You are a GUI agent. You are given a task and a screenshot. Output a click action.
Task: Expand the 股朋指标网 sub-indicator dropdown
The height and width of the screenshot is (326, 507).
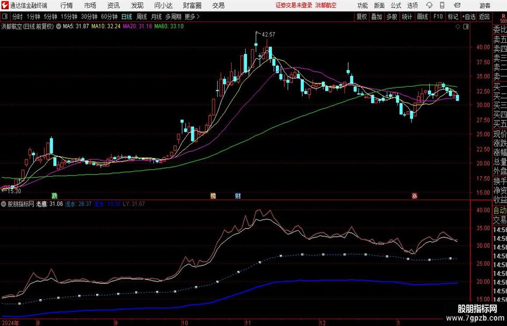[x=3, y=204]
